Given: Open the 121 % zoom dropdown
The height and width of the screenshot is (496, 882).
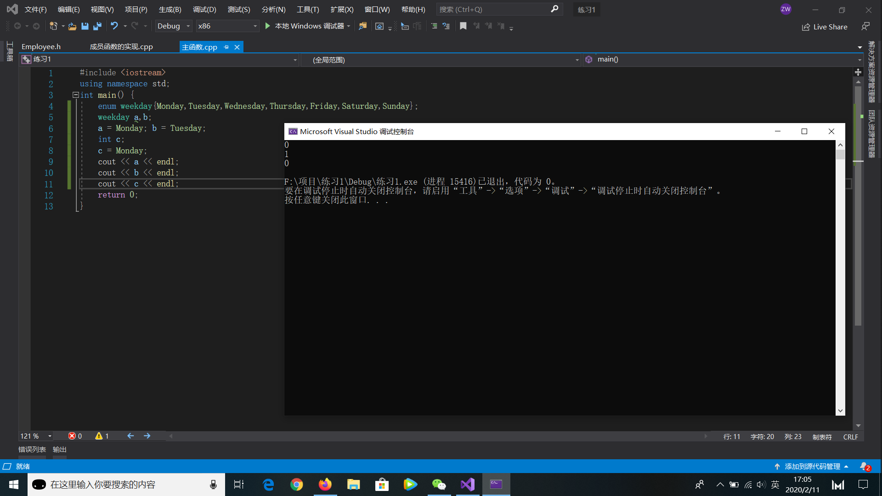Looking at the screenshot, I should tap(36, 436).
